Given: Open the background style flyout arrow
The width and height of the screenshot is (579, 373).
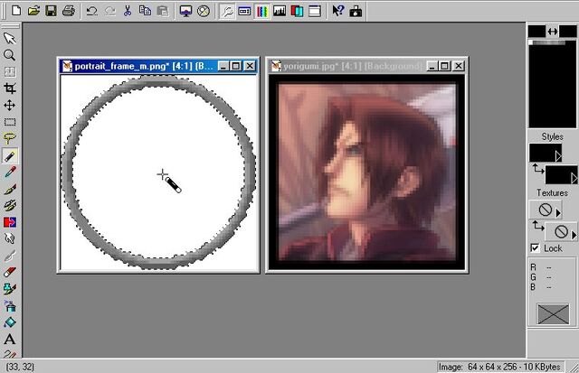Looking at the screenshot, I should coord(574,179).
